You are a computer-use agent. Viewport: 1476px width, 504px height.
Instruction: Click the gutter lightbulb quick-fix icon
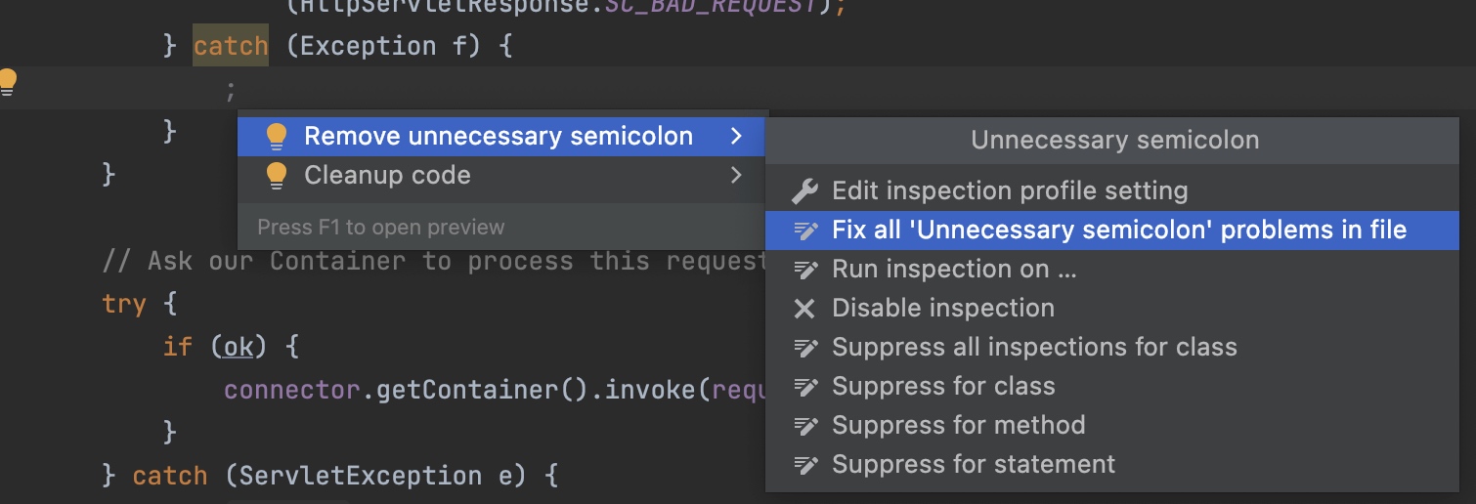coord(9,82)
